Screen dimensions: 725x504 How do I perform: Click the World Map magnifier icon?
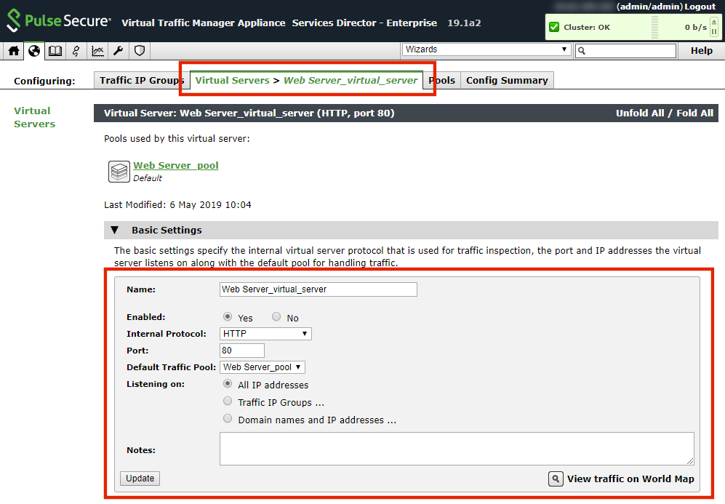coord(556,479)
